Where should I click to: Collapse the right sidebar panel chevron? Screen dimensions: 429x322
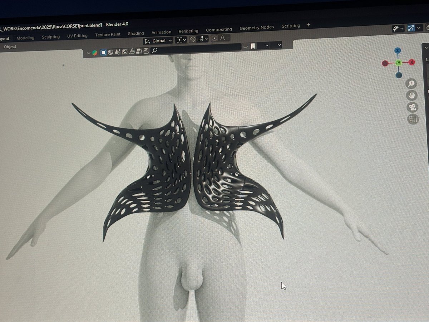point(426,47)
